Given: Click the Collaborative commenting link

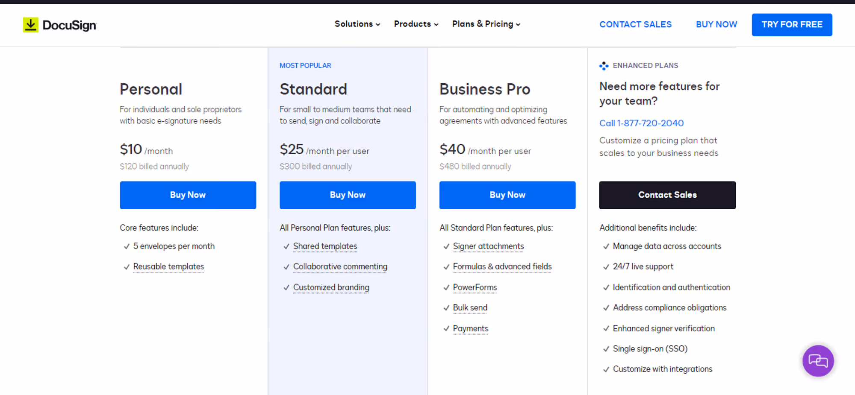Looking at the screenshot, I should 340,266.
